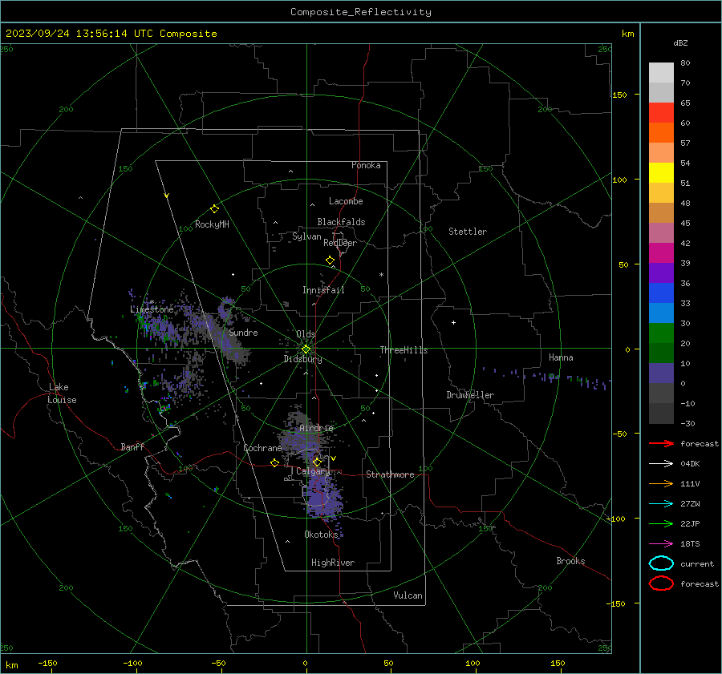Screen dimensions: 722x674
Task: Click the dBZ legend heading
Action: [680, 43]
